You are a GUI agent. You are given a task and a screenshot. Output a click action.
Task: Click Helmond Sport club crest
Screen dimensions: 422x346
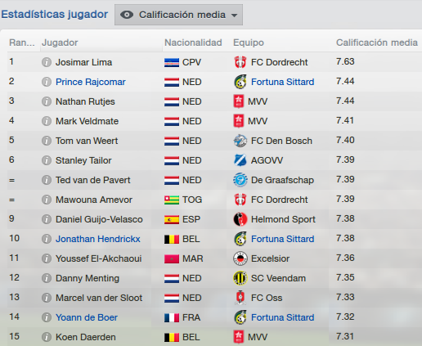pyautogui.click(x=240, y=219)
